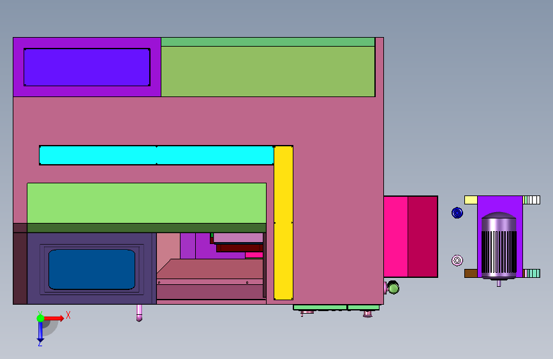
Task: Select the large olive green top panel
Action: (268, 72)
